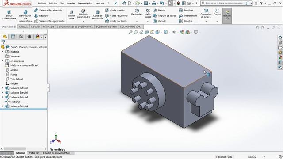Select Envolver tool
This screenshot has width=283, height=159.
tap(186, 11)
